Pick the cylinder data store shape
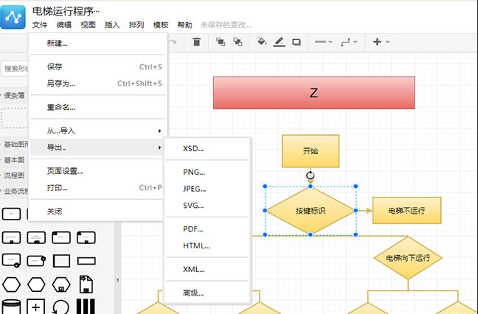 (x=11, y=307)
